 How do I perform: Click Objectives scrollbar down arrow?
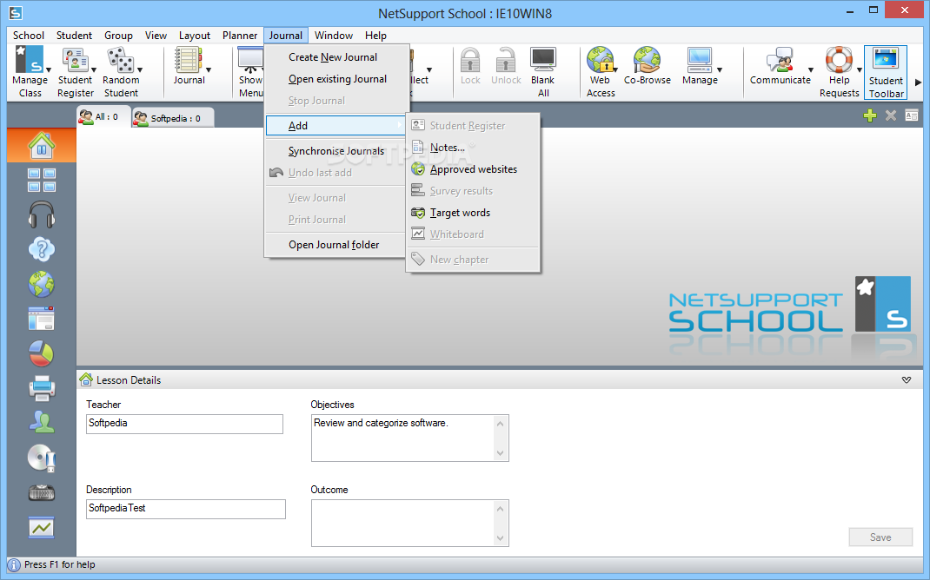tap(500, 453)
